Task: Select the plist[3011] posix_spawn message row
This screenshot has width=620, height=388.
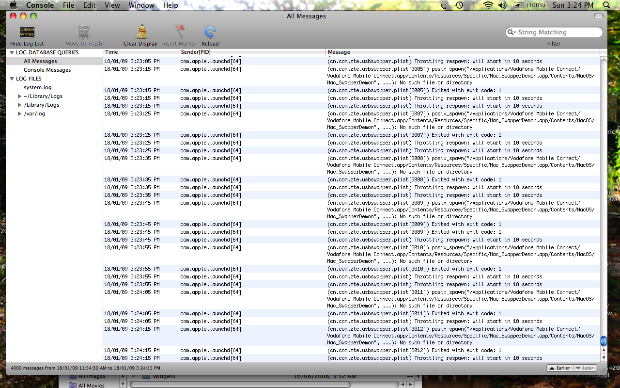Action: (351, 299)
